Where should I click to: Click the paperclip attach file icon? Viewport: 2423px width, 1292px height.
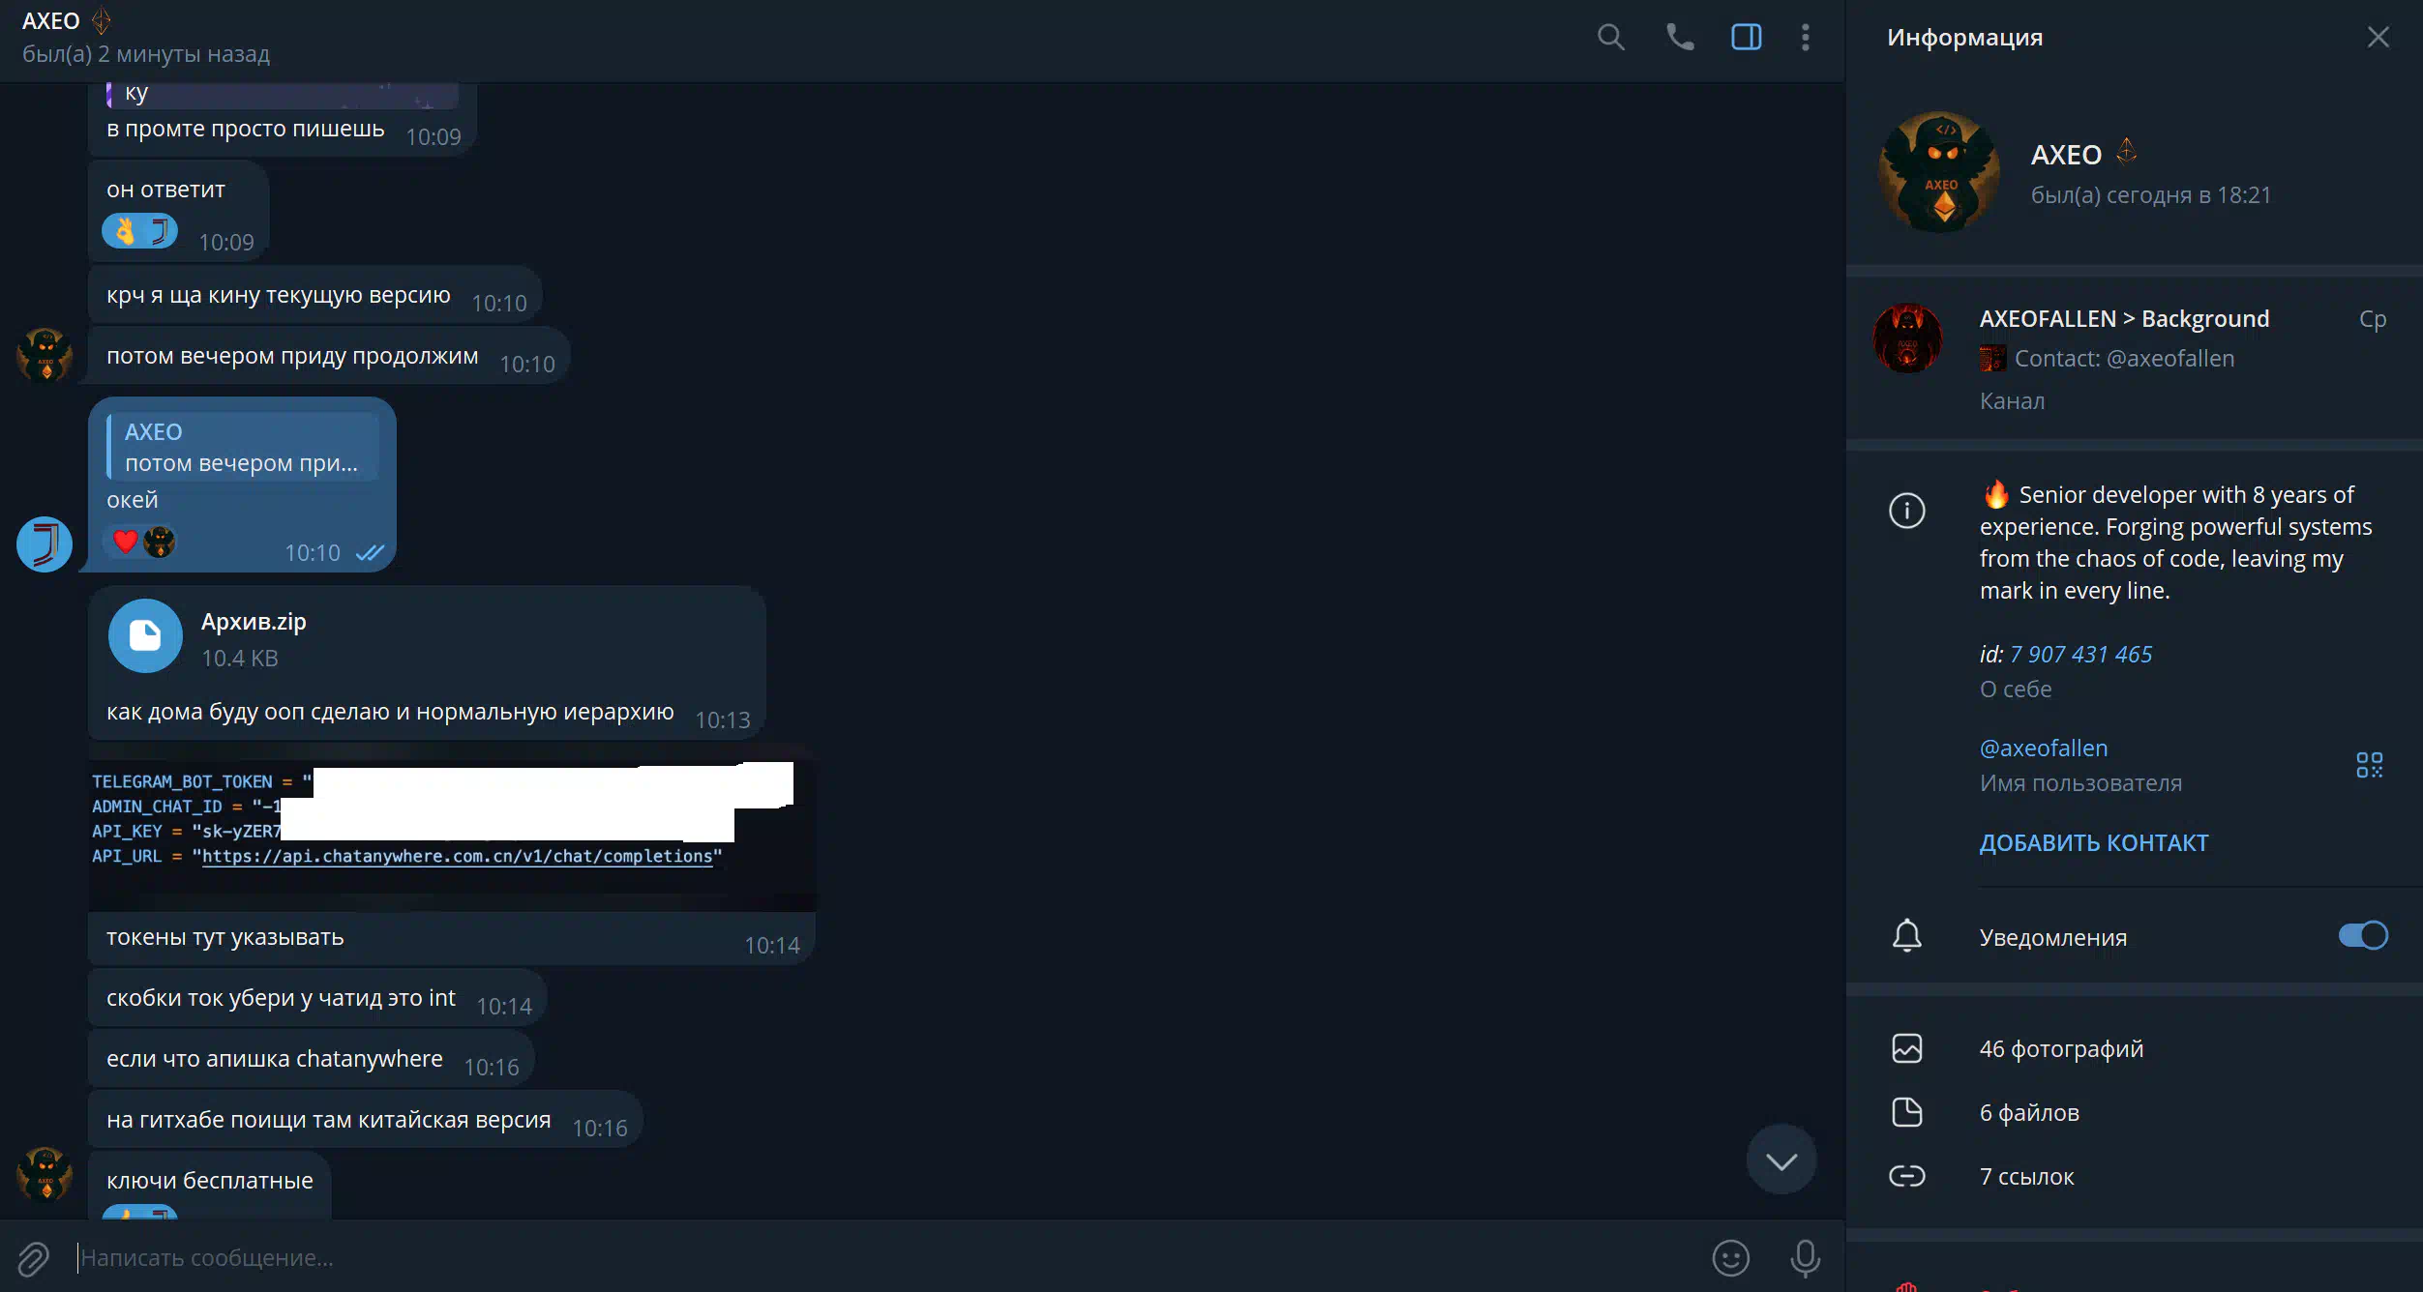tap(34, 1258)
